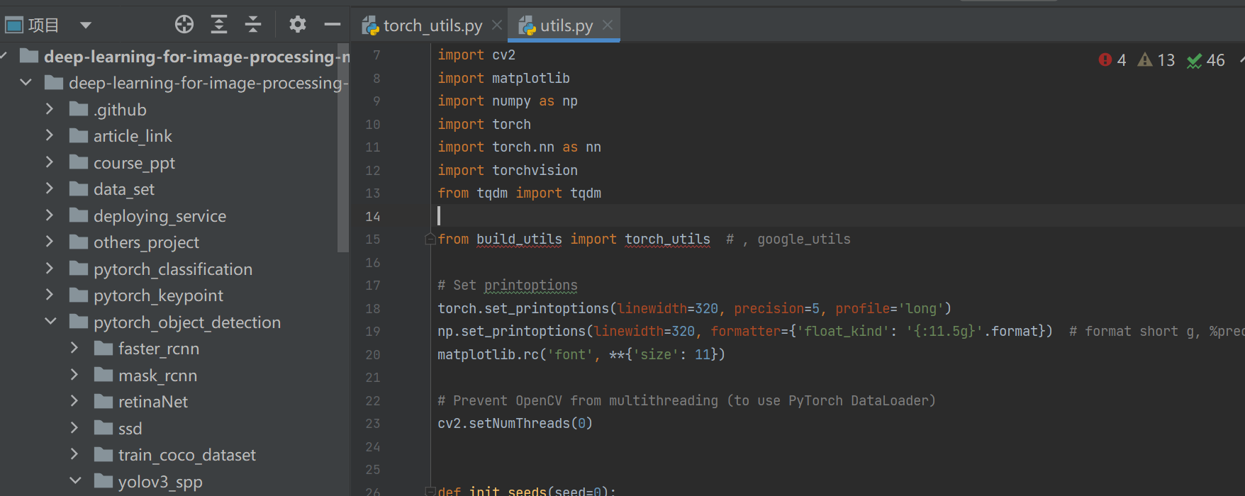The image size is (1245, 496).
Task: Open the project view dropdown arrow
Action: point(86,26)
